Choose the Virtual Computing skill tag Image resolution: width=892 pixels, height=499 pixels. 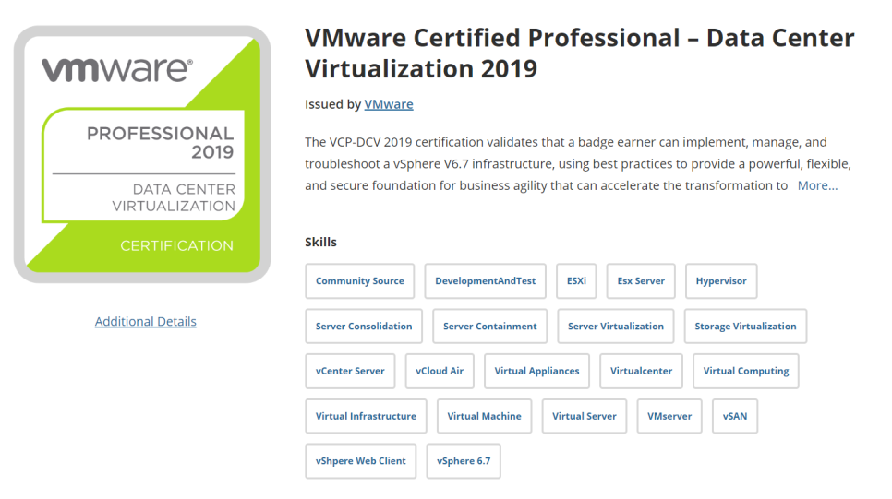point(746,371)
